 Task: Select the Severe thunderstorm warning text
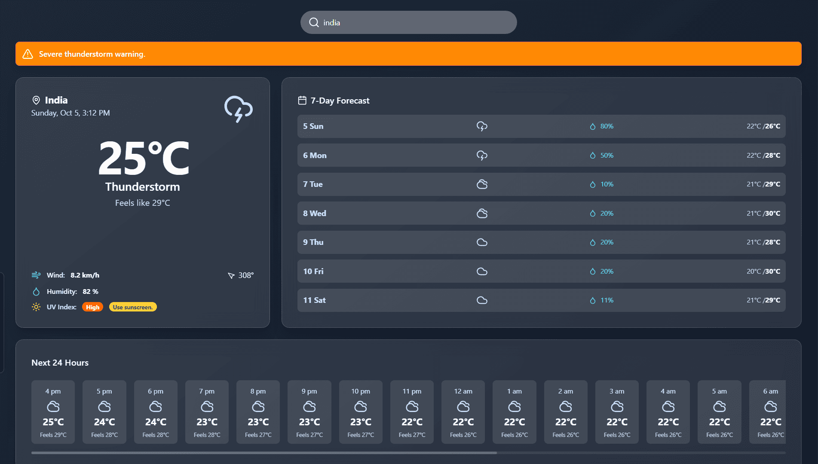(x=92, y=54)
